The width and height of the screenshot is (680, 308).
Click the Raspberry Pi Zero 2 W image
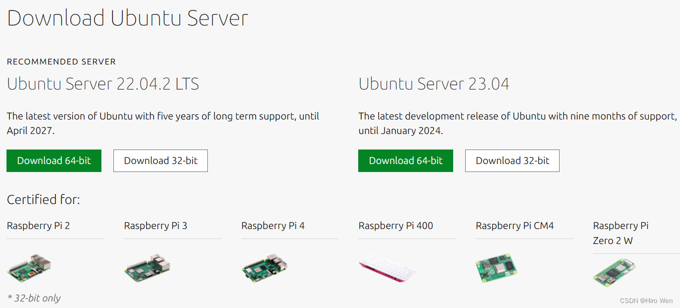coord(614,272)
